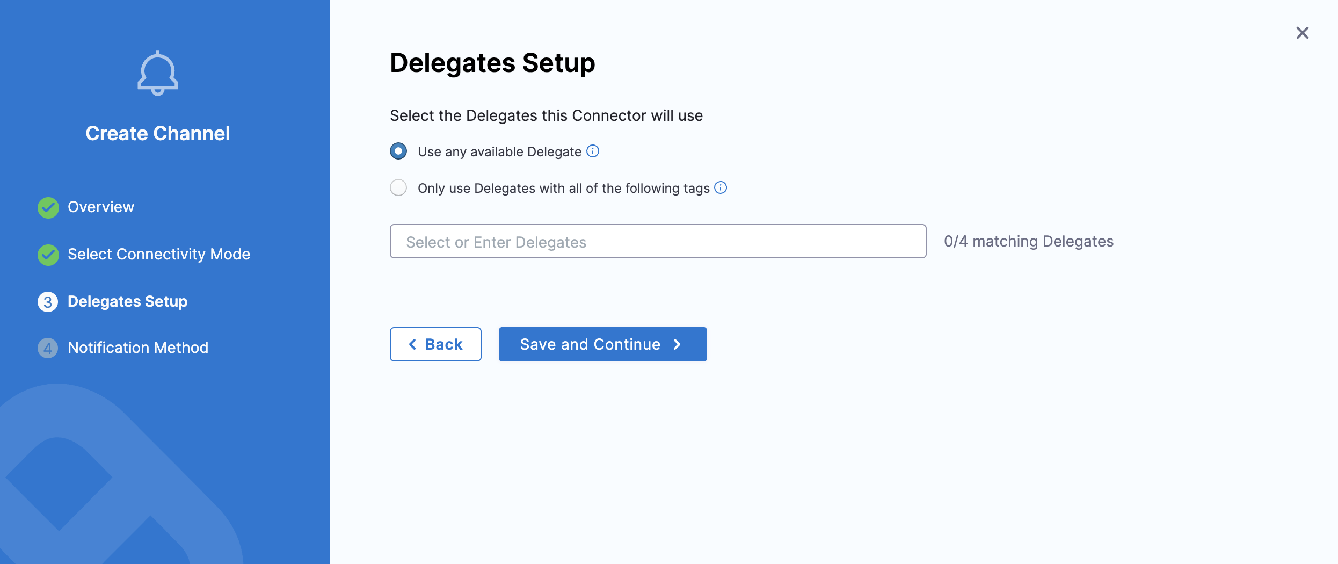The height and width of the screenshot is (564, 1338).
Task: Choose Only use Delegates with all following tags
Action: [x=398, y=187]
